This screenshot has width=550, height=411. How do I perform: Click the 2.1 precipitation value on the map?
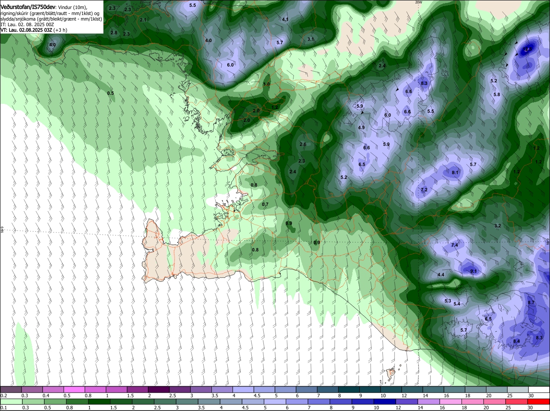(143, 20)
